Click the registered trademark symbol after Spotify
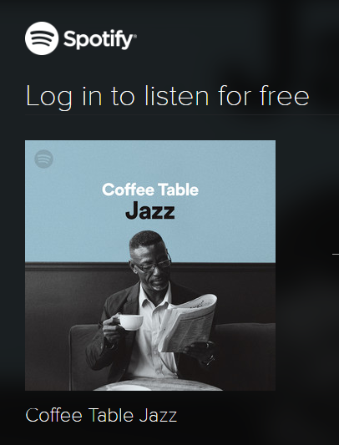This screenshot has height=445, width=339. point(135,36)
